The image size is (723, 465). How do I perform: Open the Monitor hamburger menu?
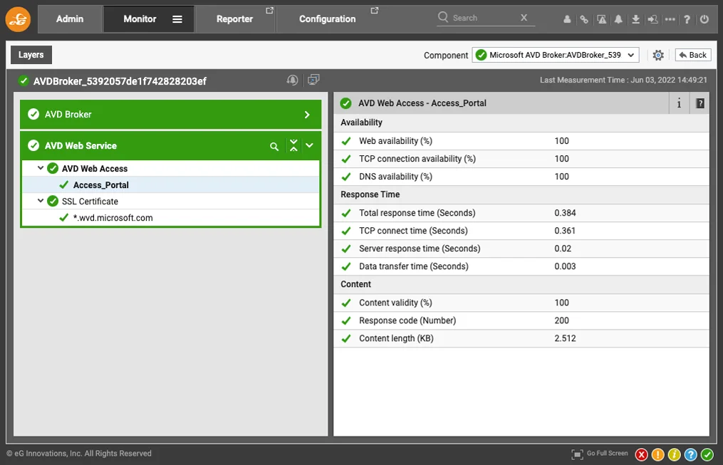click(177, 19)
